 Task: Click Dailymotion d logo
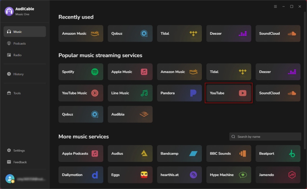tap(95, 175)
